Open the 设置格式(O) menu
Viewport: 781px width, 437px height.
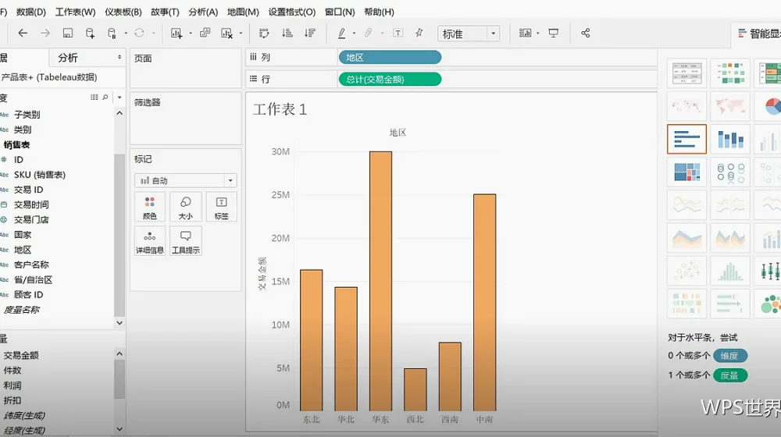click(292, 12)
